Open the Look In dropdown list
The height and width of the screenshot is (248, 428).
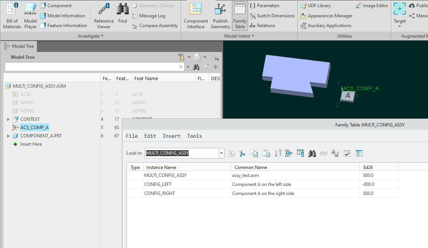pyautogui.click(x=222, y=153)
